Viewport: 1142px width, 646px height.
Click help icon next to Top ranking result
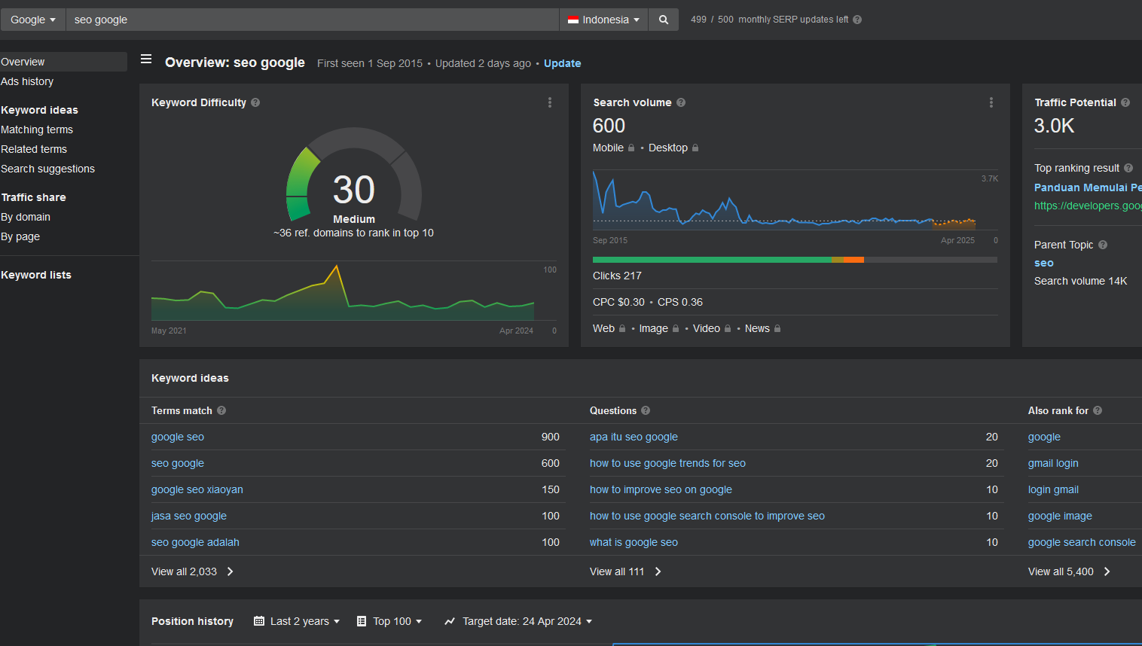[x=1128, y=168]
